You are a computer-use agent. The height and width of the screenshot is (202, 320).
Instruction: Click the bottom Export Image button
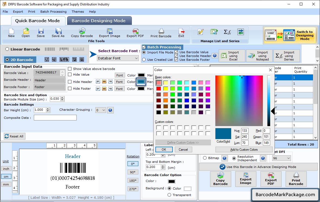coord(246,179)
